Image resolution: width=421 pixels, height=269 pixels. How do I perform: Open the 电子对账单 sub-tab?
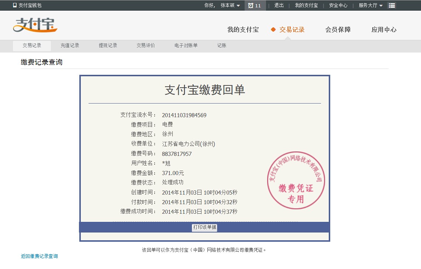pos(186,46)
